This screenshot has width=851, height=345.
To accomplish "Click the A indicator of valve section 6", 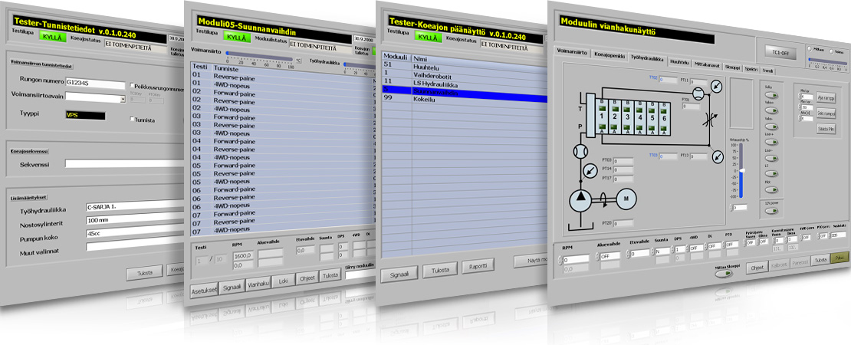I will pyautogui.click(x=663, y=129).
